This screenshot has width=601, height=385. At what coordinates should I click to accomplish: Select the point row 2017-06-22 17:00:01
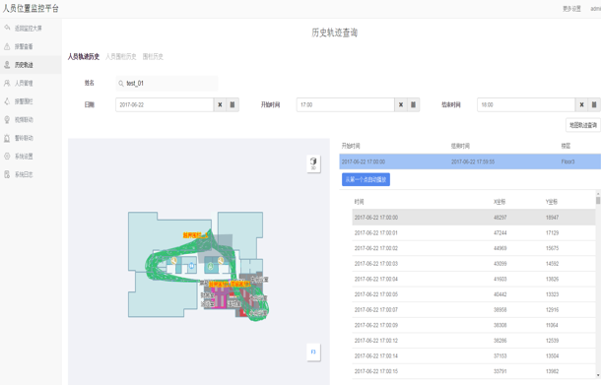click(474, 233)
